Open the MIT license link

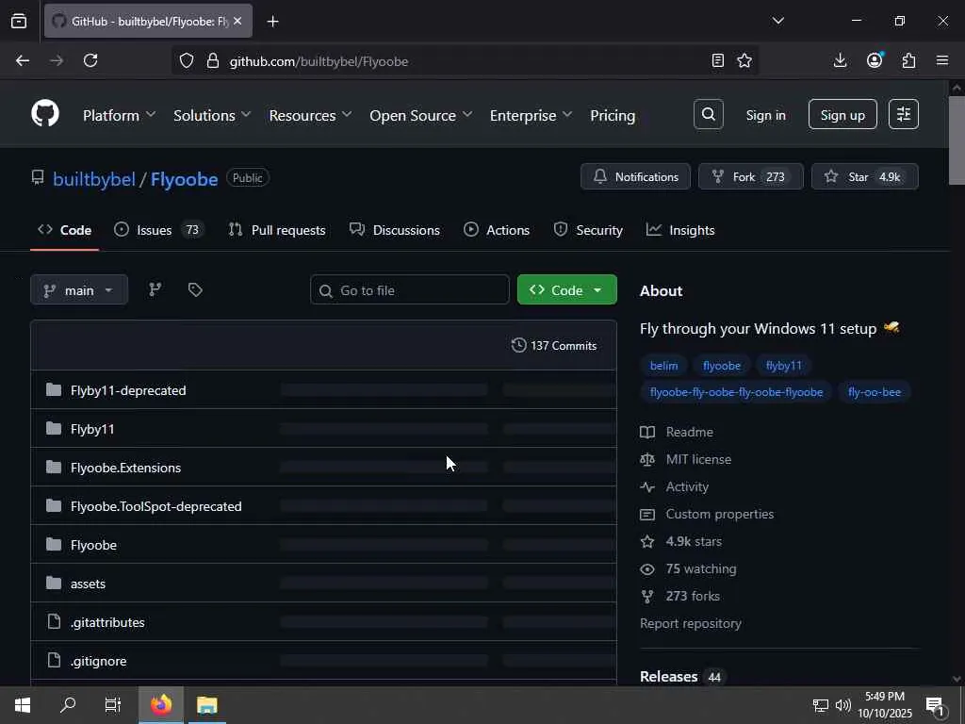pyautogui.click(x=698, y=459)
